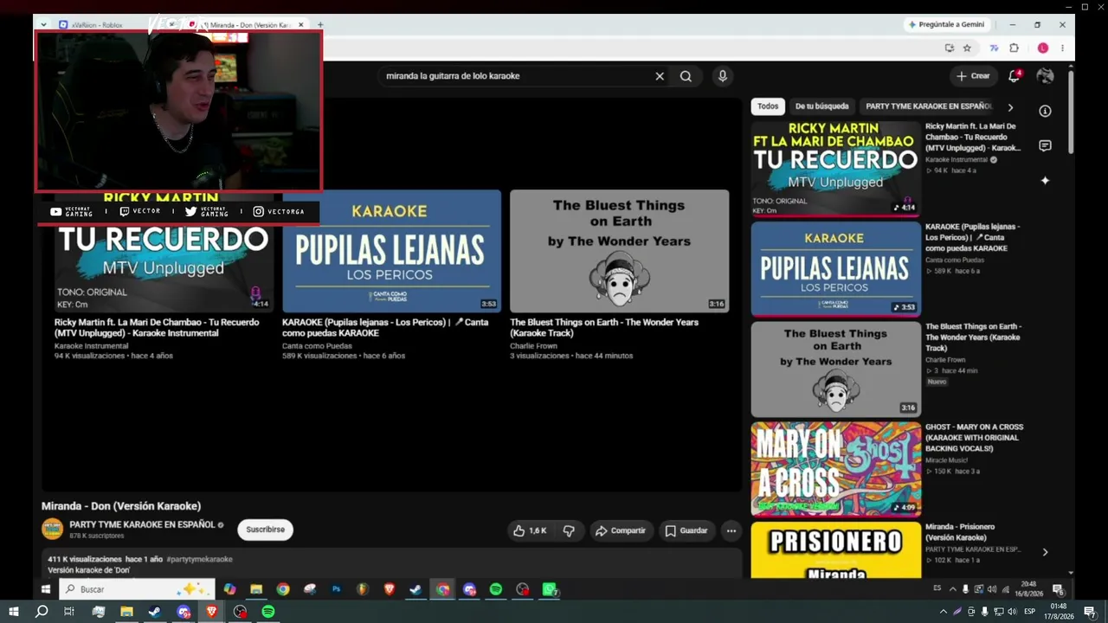Click Pregúntale a Gemini button
This screenshot has width=1108, height=623.
945,24
